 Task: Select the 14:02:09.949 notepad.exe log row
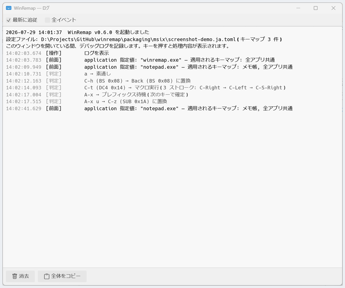(149, 67)
